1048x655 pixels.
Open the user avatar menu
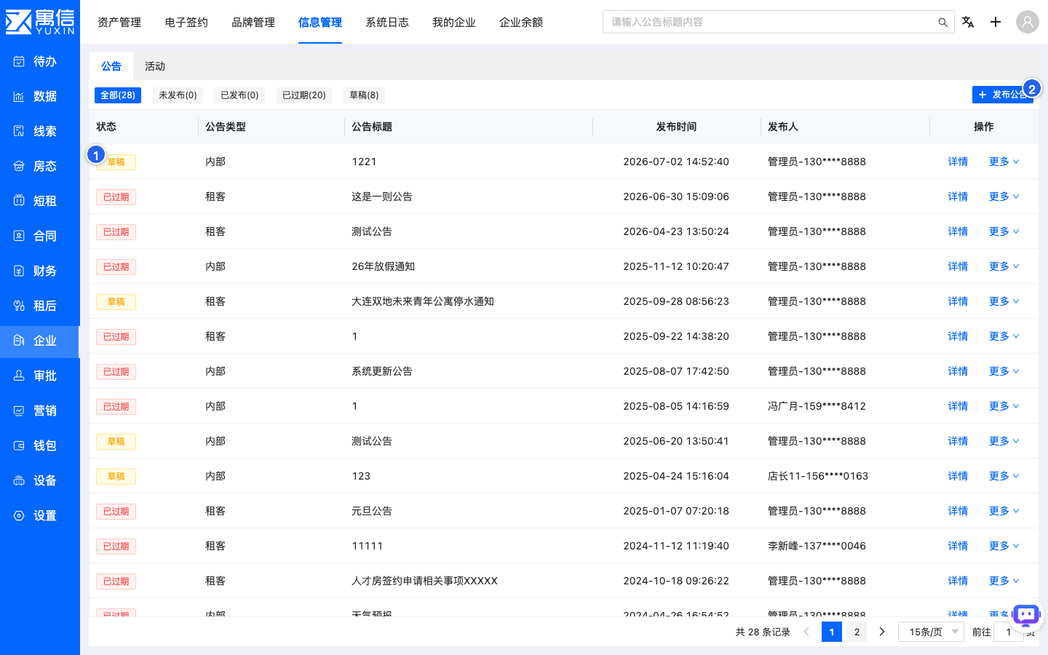1028,22
